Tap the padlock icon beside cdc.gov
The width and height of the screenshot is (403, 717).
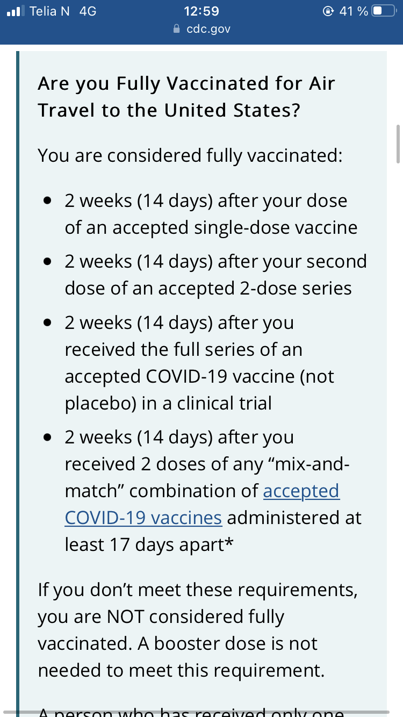pyautogui.click(x=177, y=29)
